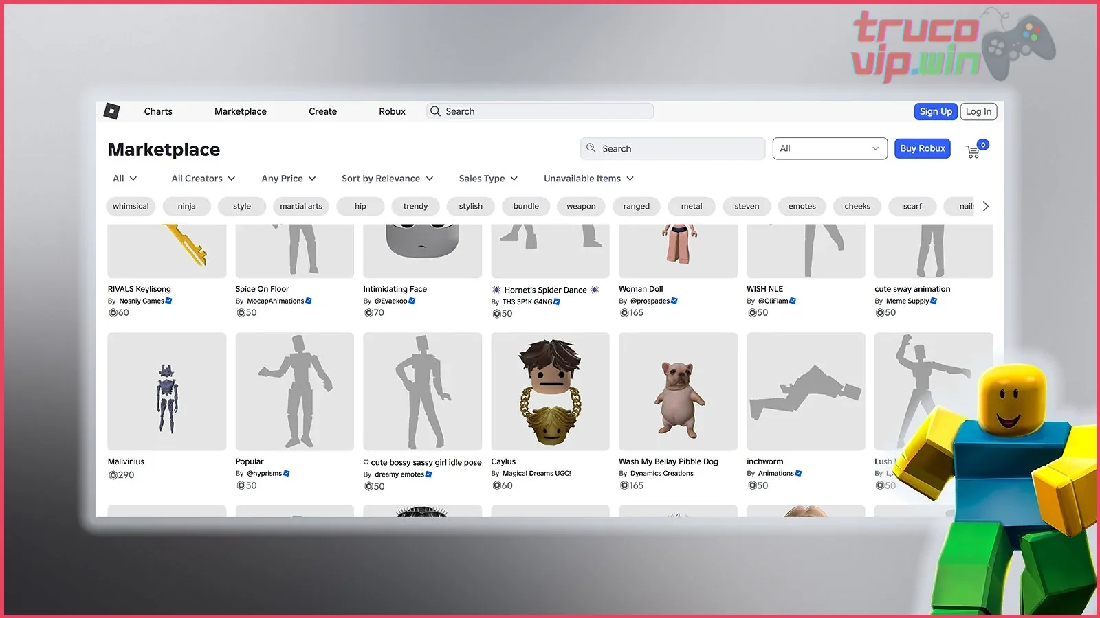Focus the top navigation Search field
The image size is (1100, 618).
(540, 111)
